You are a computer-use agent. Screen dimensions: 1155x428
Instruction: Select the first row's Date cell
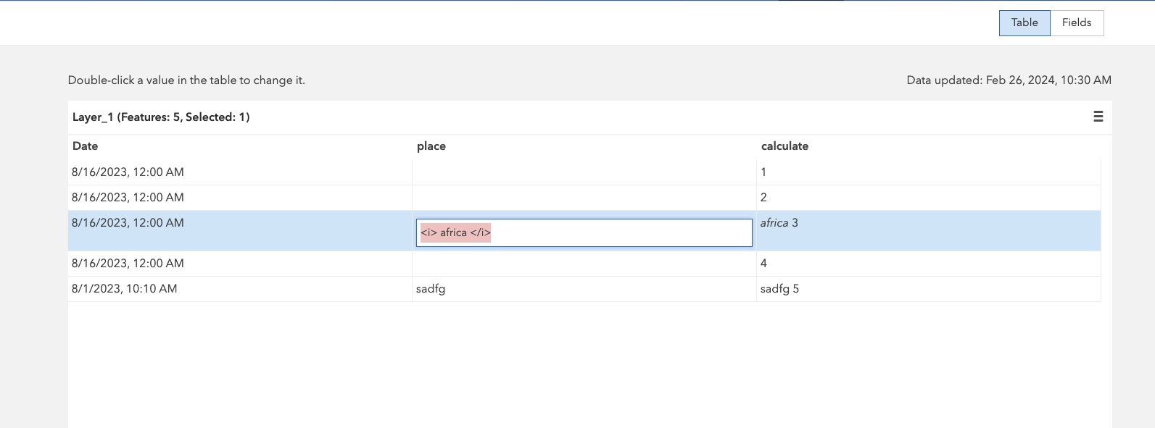click(x=128, y=172)
